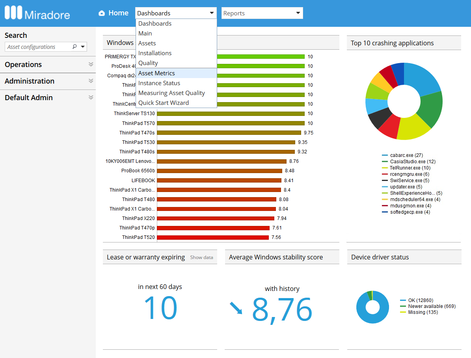Select Main dashboard from the list

(176, 34)
